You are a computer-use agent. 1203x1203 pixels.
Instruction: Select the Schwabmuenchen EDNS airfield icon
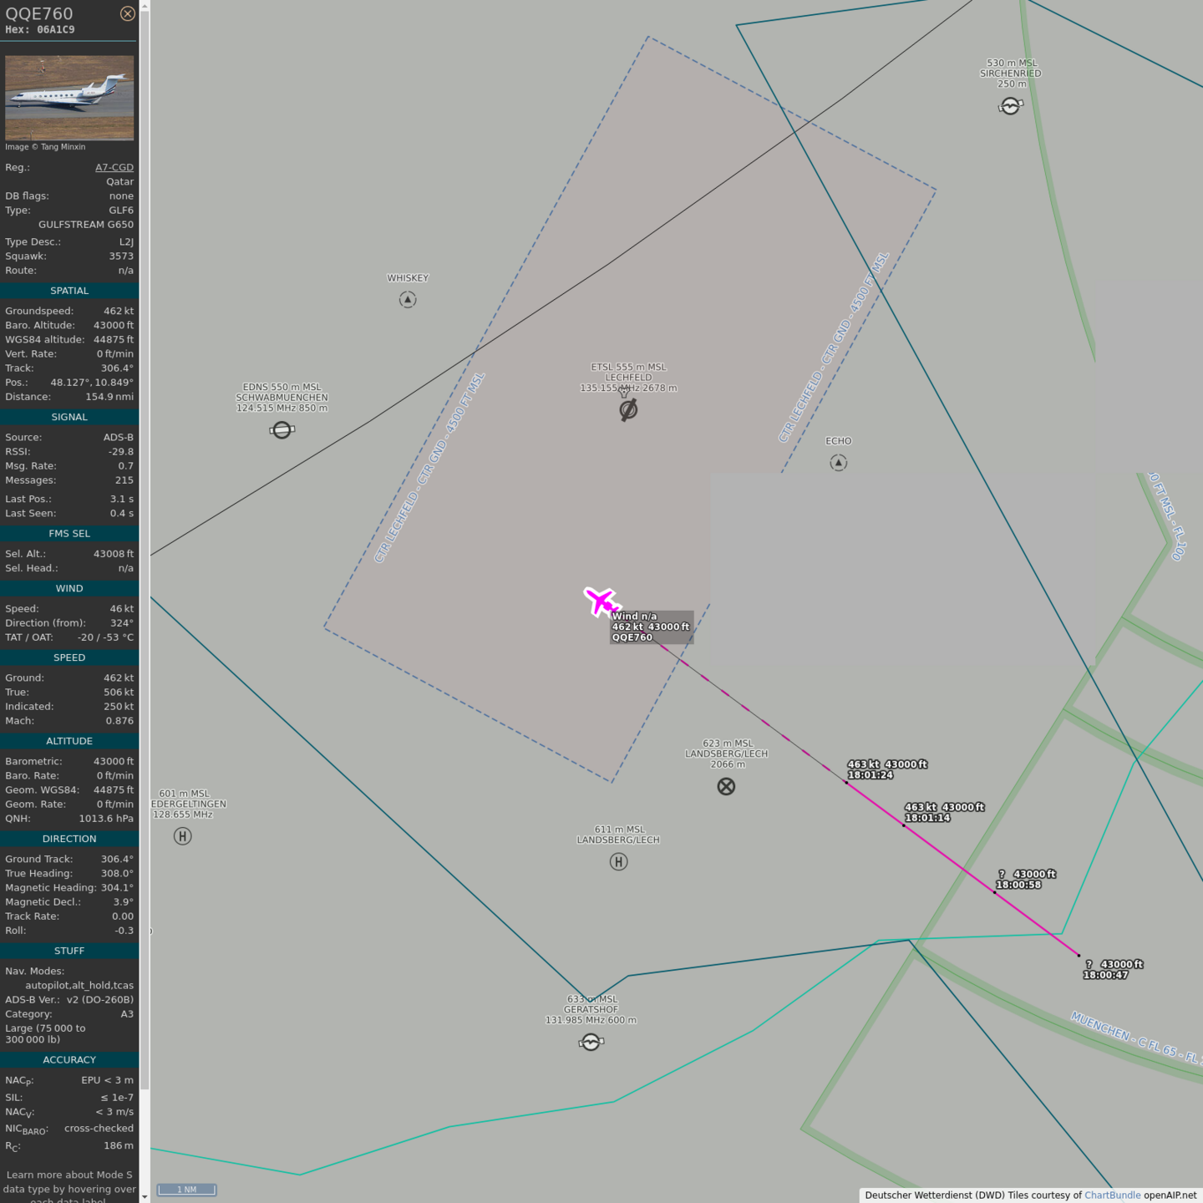point(282,430)
